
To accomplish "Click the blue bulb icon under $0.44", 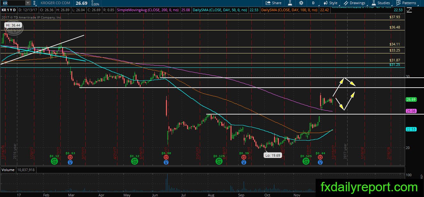I will pyautogui.click(x=320, y=162).
